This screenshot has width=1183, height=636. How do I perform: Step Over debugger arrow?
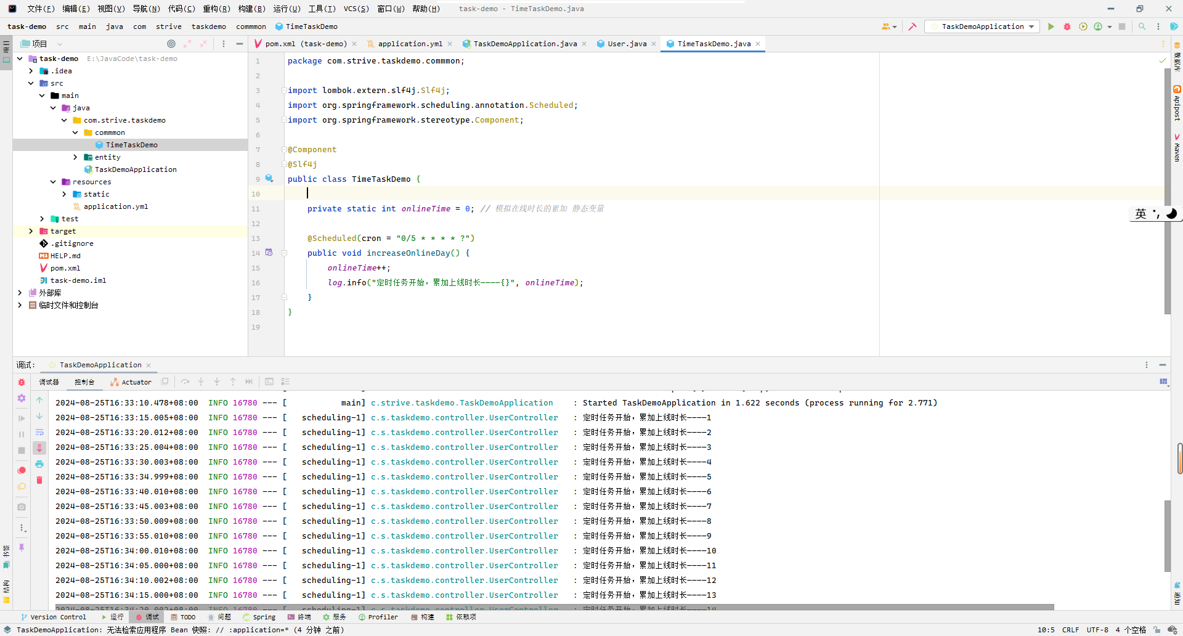(185, 382)
